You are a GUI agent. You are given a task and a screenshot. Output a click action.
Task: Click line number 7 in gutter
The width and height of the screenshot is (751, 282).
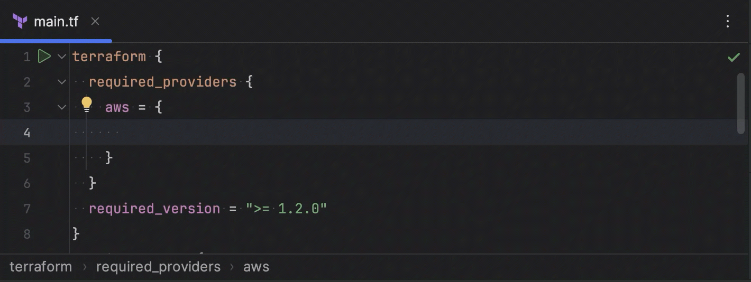27,209
